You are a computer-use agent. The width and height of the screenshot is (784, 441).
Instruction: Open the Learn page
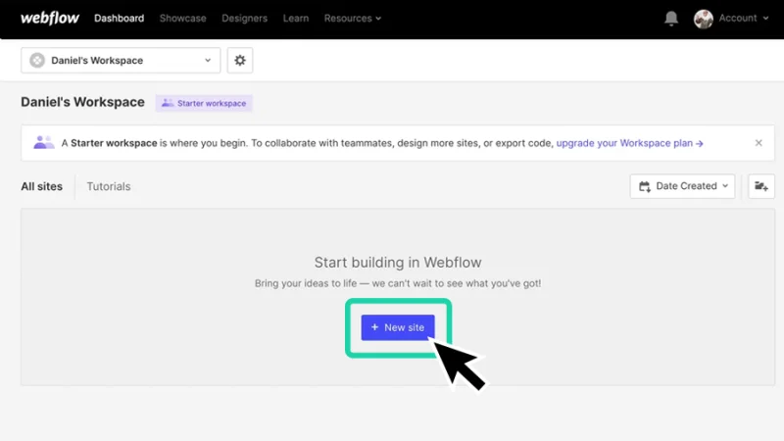(x=296, y=18)
